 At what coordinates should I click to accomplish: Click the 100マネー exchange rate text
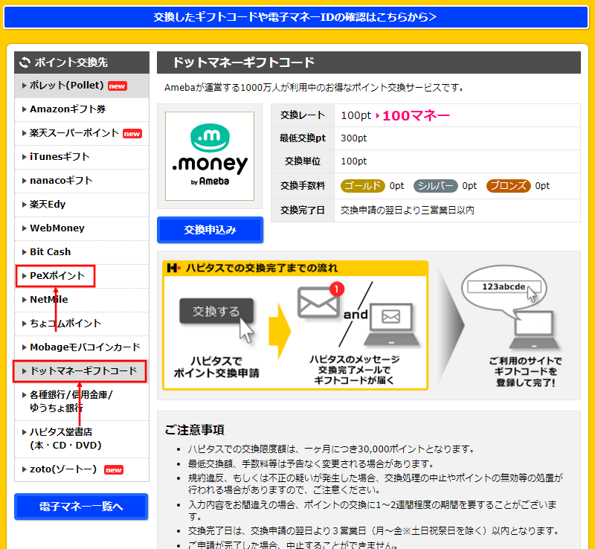416,115
